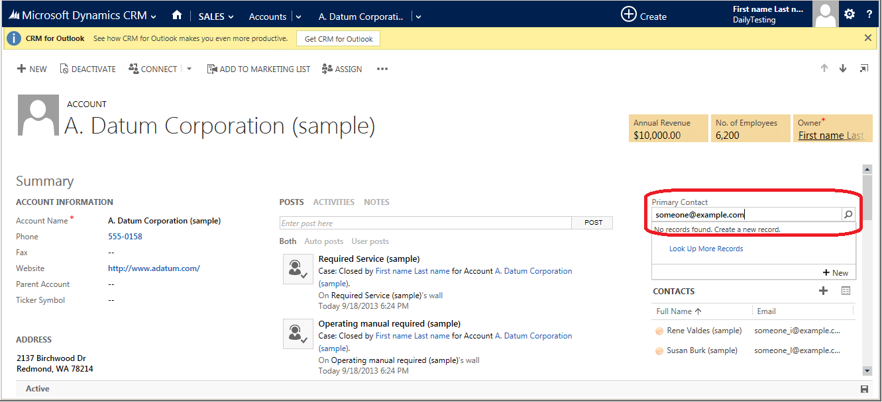Show more commands via ellipsis
Screen dimensions: 882x402
click(x=382, y=69)
